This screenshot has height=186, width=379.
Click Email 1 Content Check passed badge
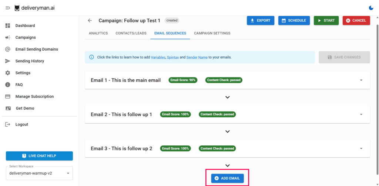tap(224, 80)
